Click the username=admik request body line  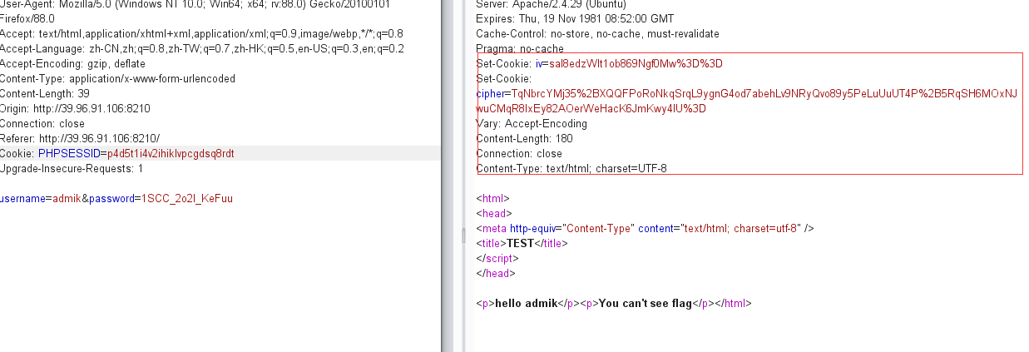(116, 199)
